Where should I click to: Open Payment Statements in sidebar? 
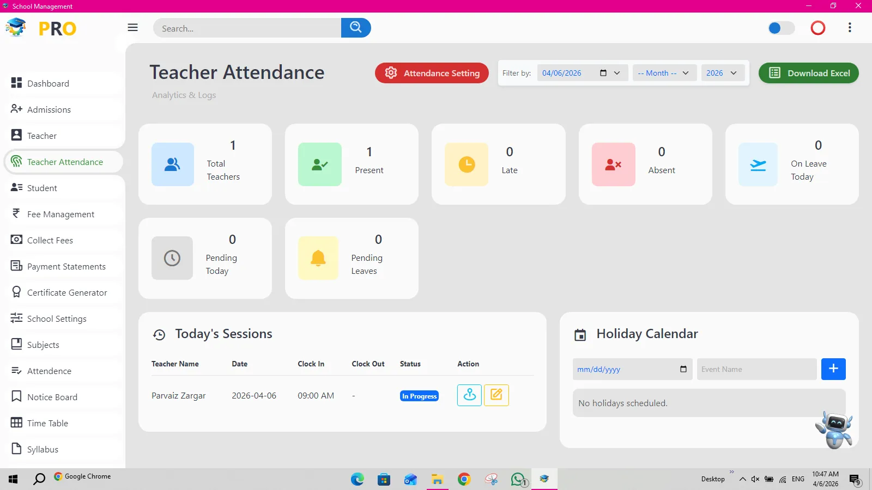[x=64, y=266]
